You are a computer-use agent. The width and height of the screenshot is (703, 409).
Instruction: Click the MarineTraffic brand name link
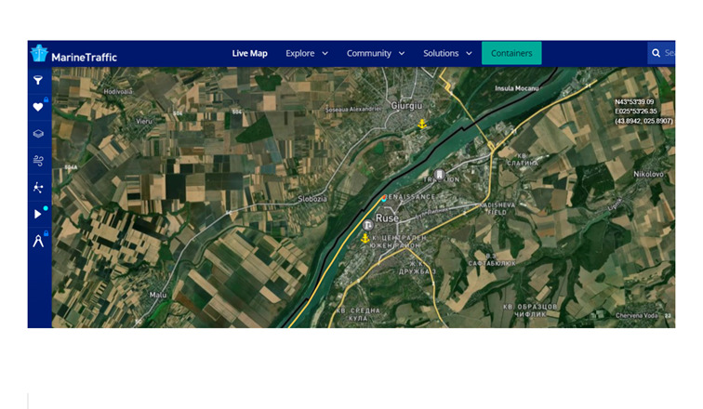pos(85,57)
